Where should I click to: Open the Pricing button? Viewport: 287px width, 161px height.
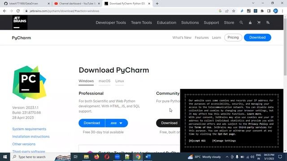tap(233, 38)
